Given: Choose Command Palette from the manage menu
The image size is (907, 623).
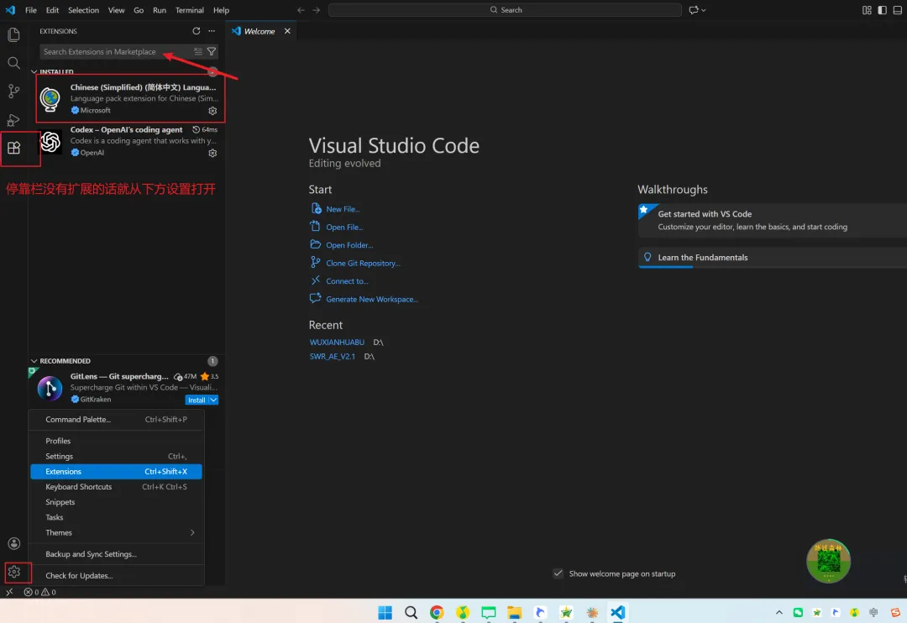Looking at the screenshot, I should 116,419.
